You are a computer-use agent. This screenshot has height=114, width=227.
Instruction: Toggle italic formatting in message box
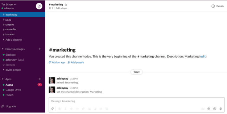[x=65, y=109]
